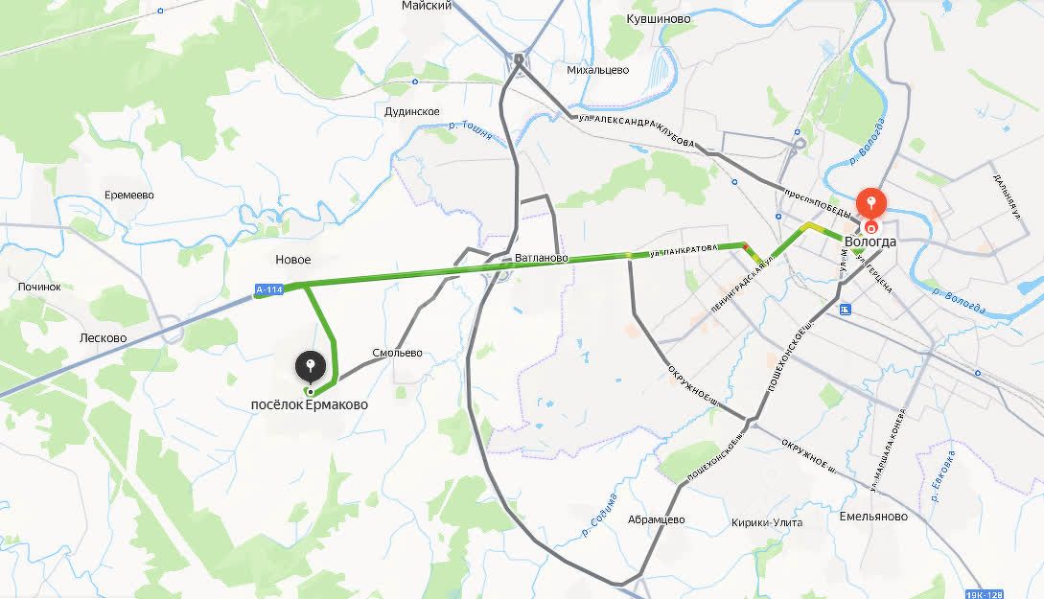Screen dimensions: 1044x599
Task: Click the blue railway station icon in Вологда
Action: [x=845, y=309]
